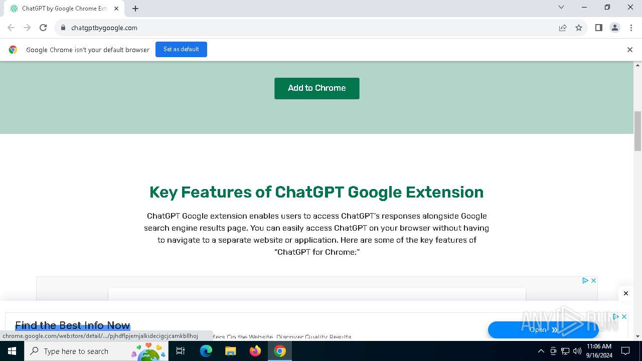
Task: Open the clock showing 11:06 AM
Action: click(599, 351)
